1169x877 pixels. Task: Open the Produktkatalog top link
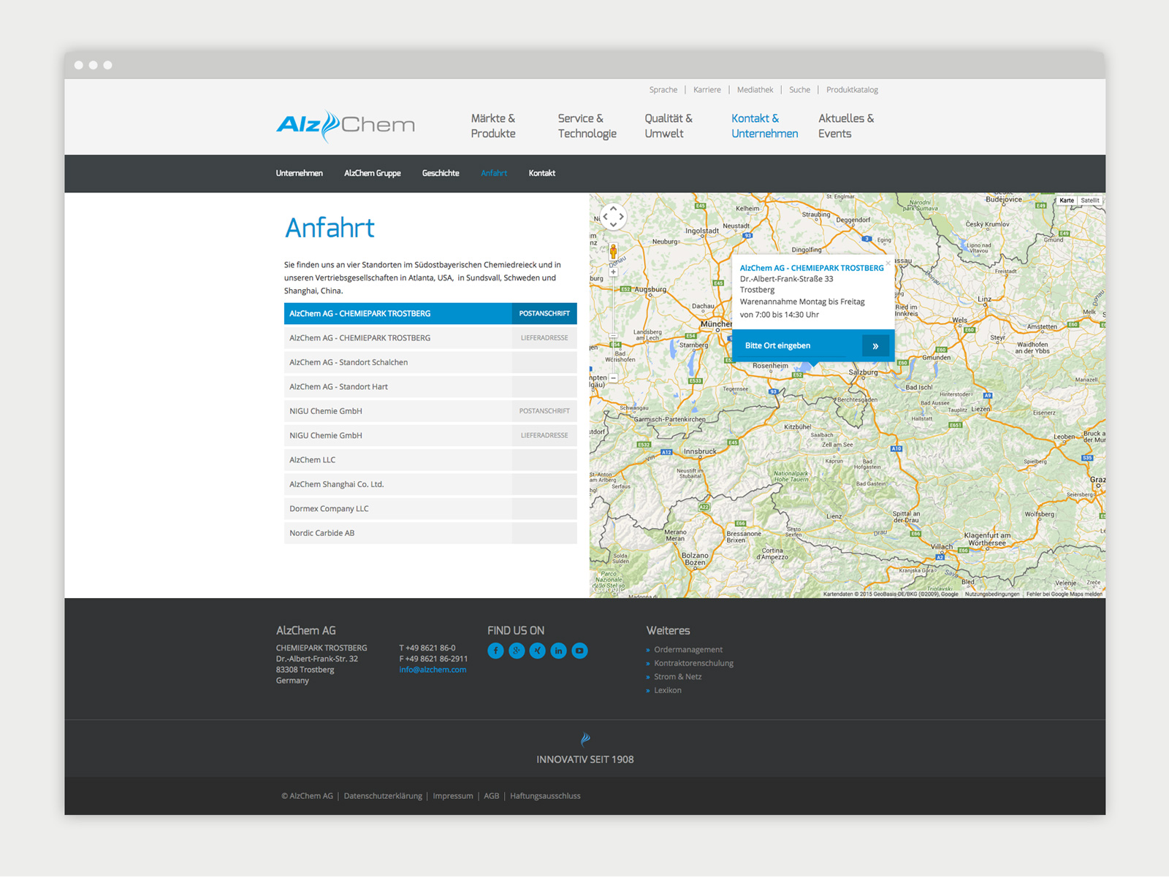point(852,90)
